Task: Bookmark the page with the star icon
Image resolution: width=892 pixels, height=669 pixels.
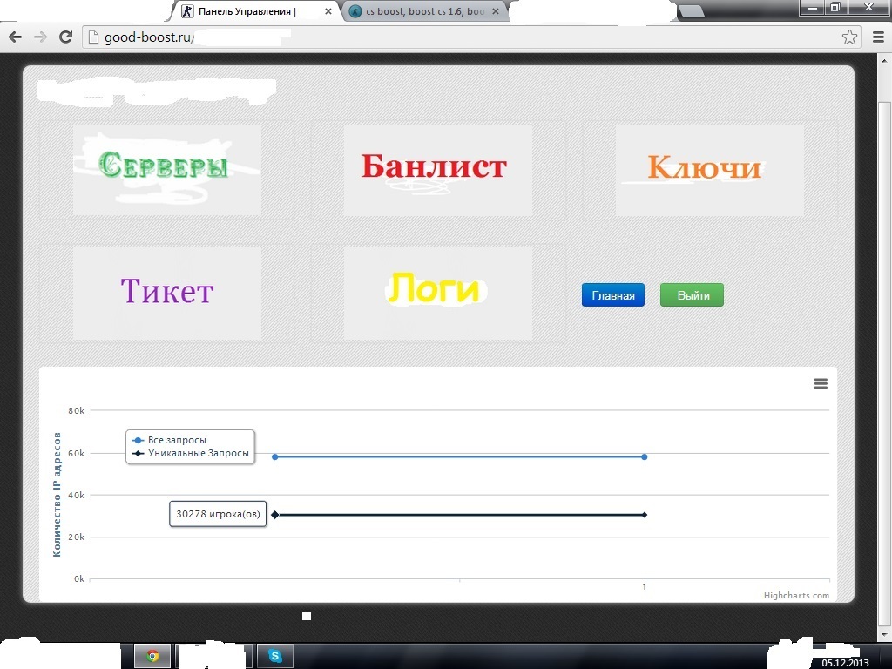Action: [x=849, y=37]
